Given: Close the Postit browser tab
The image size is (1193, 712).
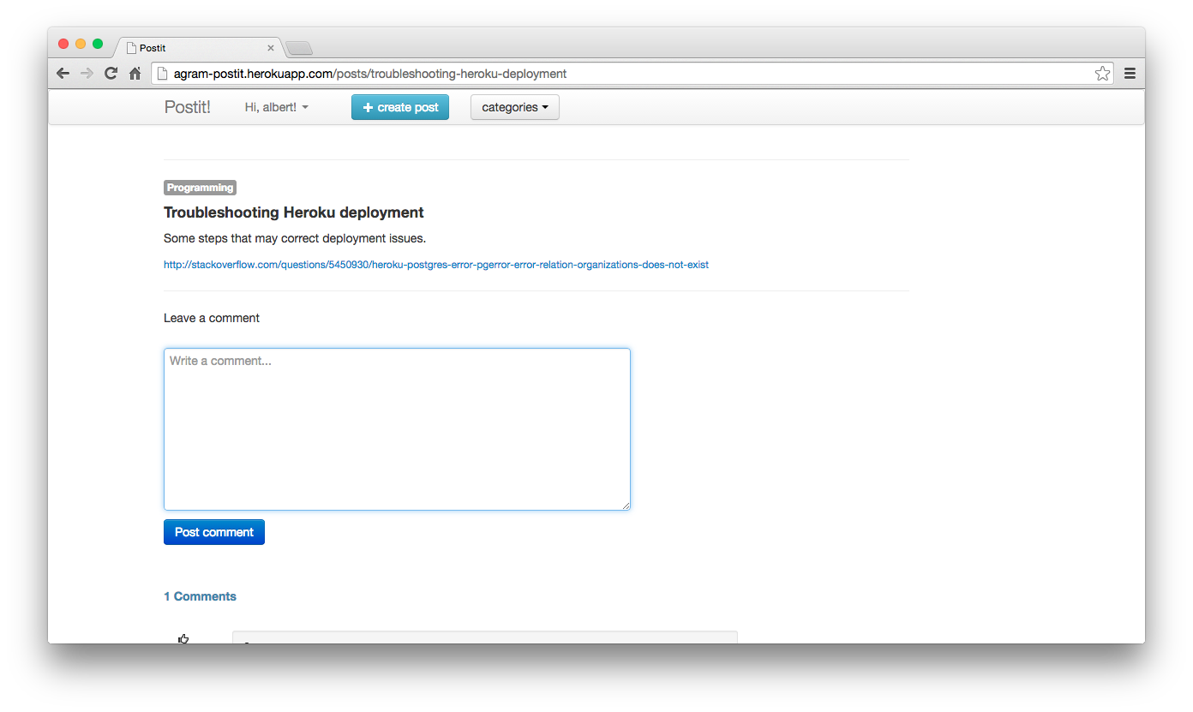Looking at the screenshot, I should click(x=271, y=48).
